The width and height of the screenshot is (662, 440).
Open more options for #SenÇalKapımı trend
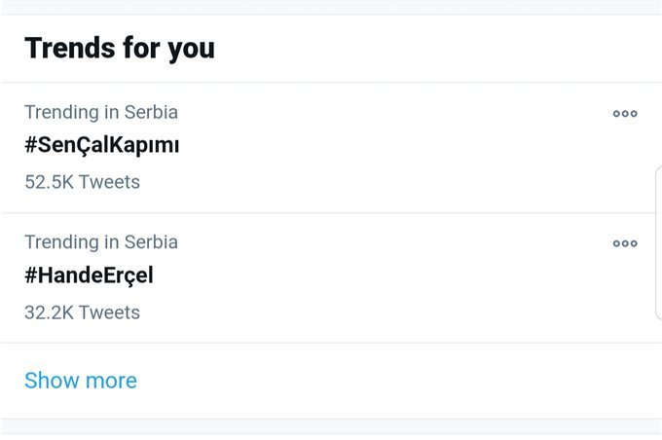[625, 113]
